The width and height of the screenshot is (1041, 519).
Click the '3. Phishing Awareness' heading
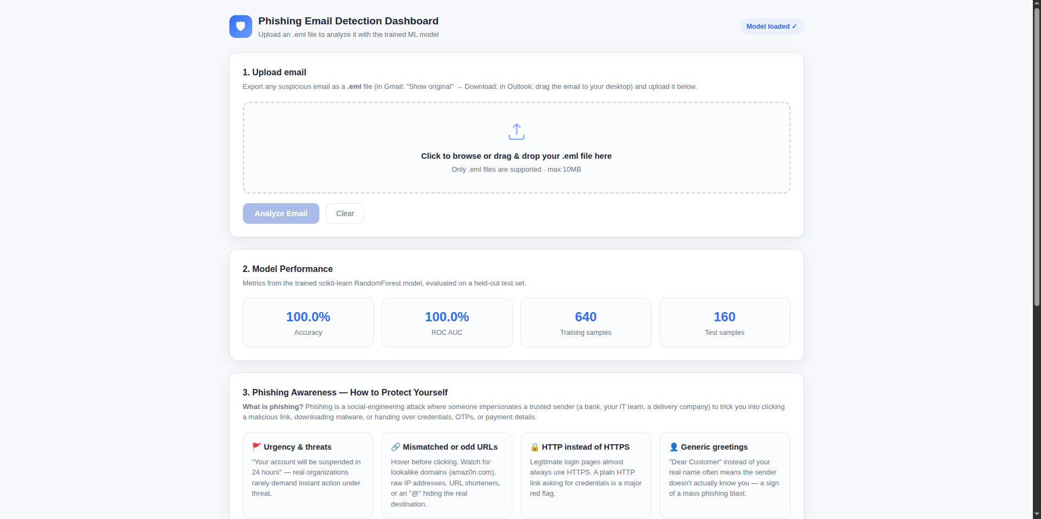coord(345,392)
